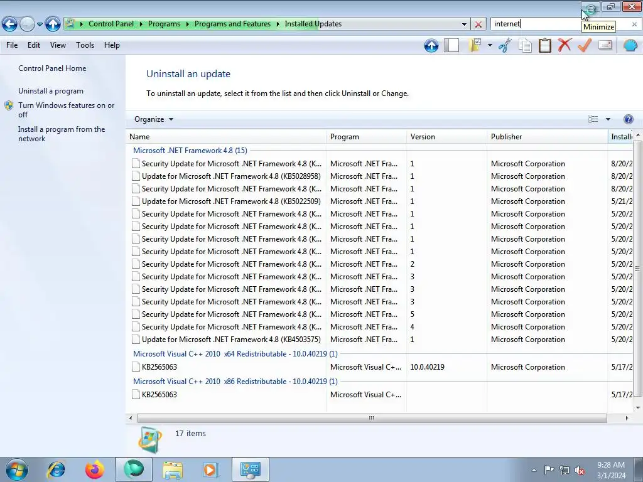The image size is (643, 482).
Task: Click the Paste clipboard icon
Action: click(544, 45)
